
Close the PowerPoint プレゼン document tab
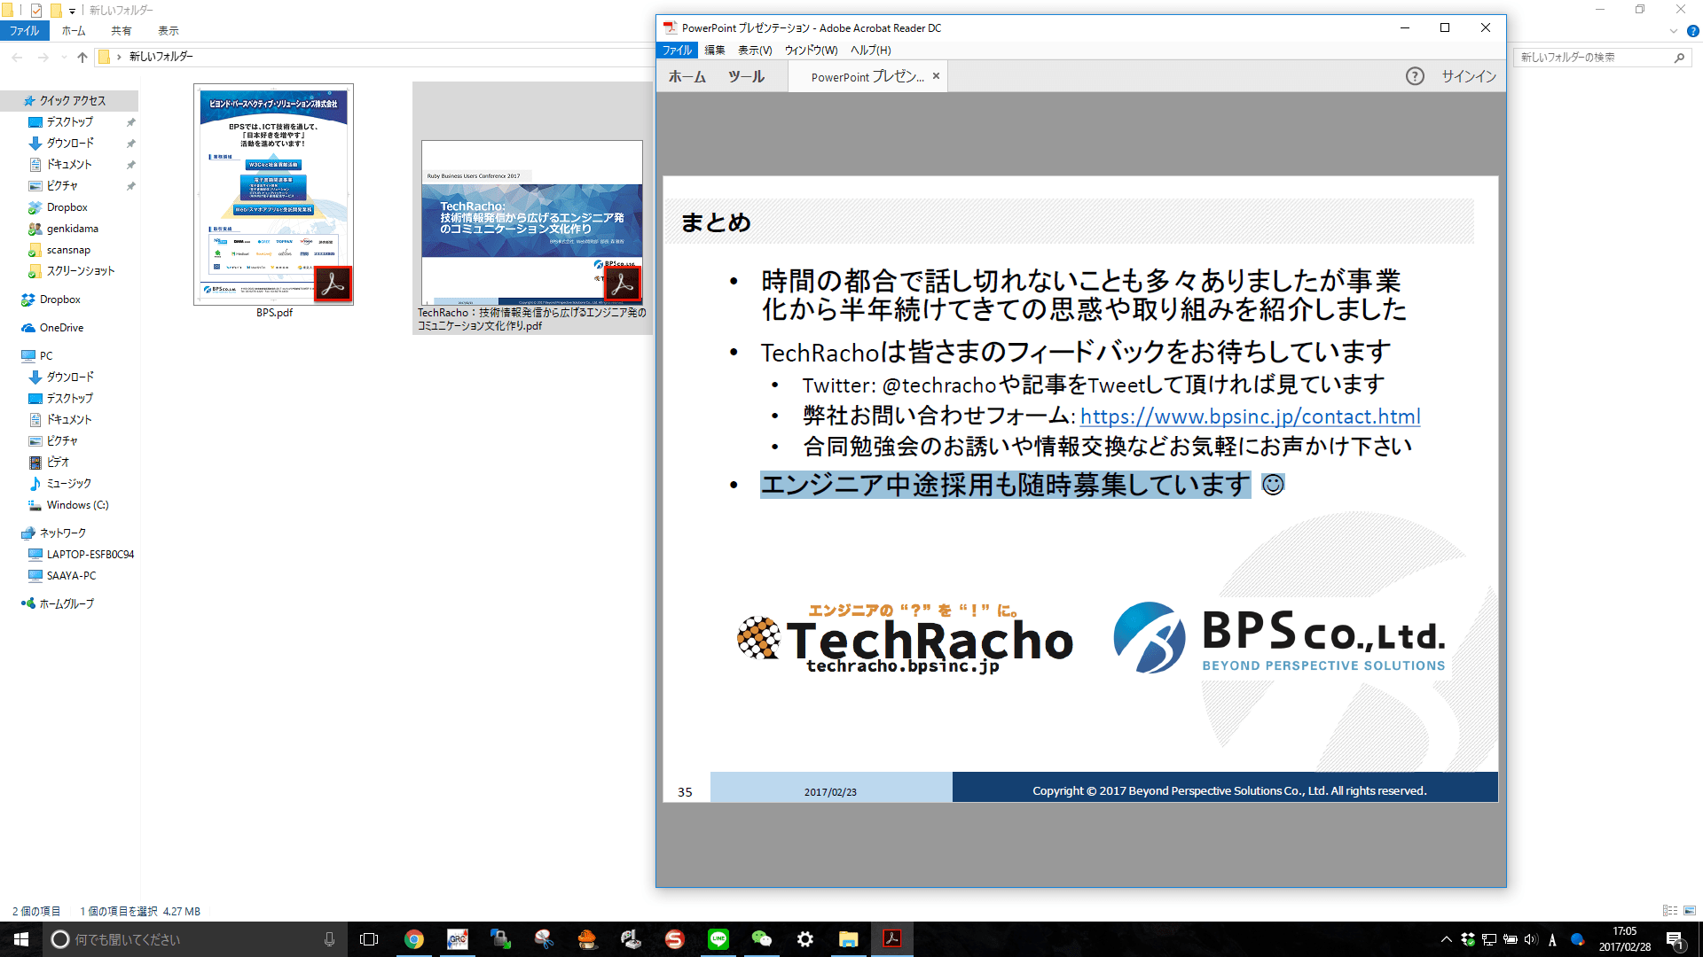coord(936,76)
